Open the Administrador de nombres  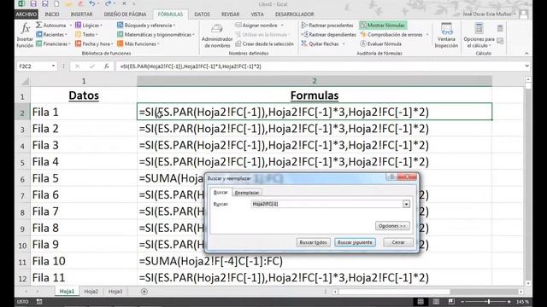click(x=216, y=36)
